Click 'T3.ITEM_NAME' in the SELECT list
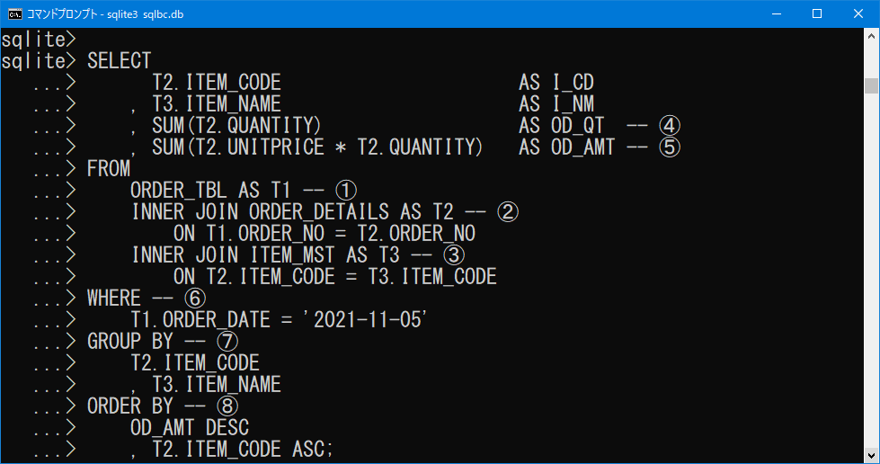 click(217, 104)
